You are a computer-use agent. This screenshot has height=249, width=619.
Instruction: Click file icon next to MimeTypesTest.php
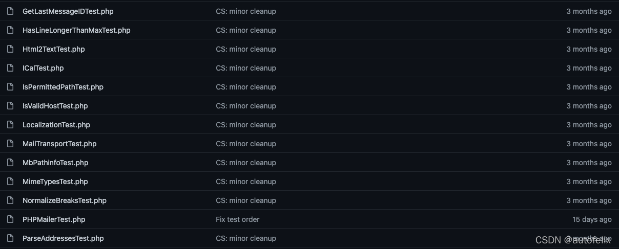pyautogui.click(x=10, y=182)
